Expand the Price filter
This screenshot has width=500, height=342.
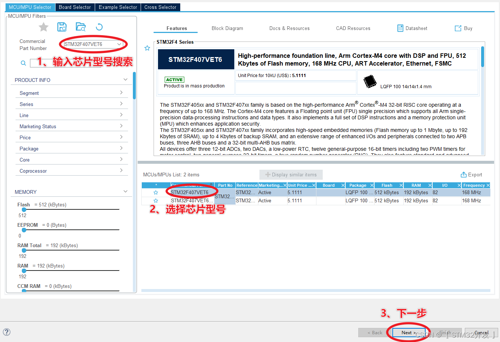(x=71, y=137)
